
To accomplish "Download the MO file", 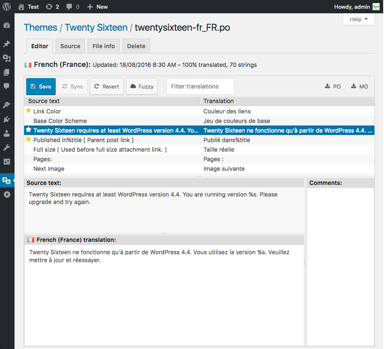I will coord(359,86).
